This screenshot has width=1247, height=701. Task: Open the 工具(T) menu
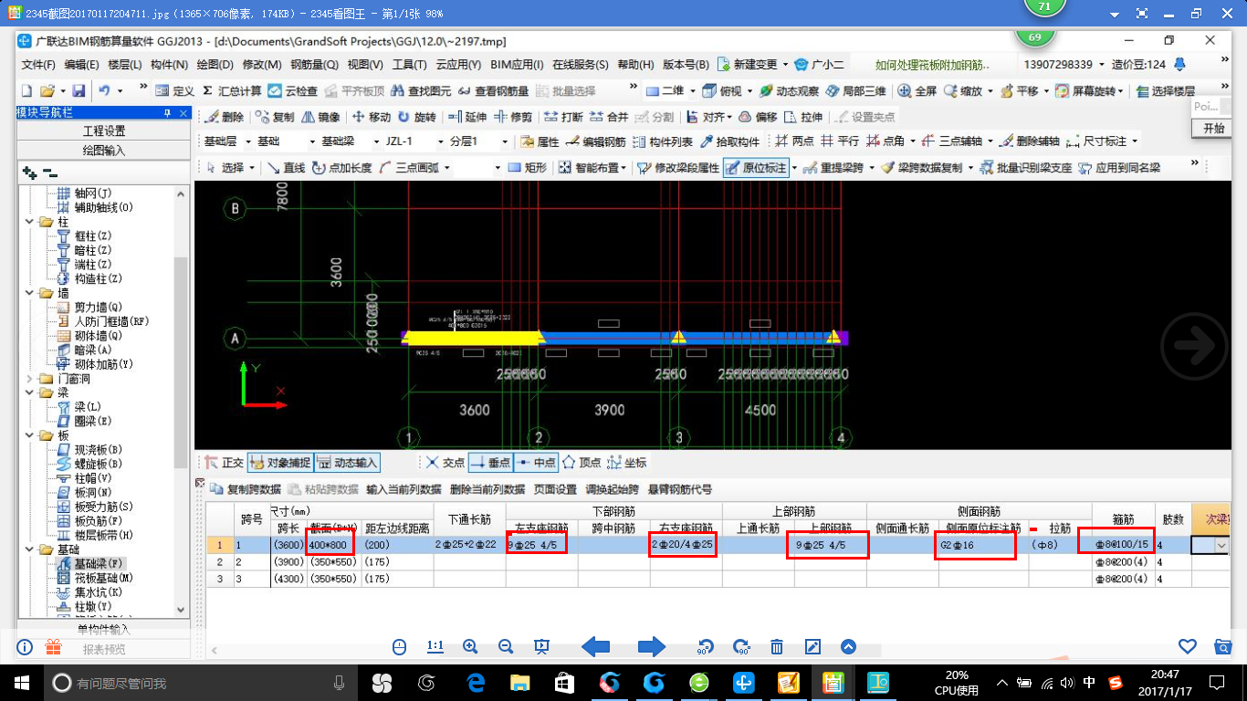410,65
